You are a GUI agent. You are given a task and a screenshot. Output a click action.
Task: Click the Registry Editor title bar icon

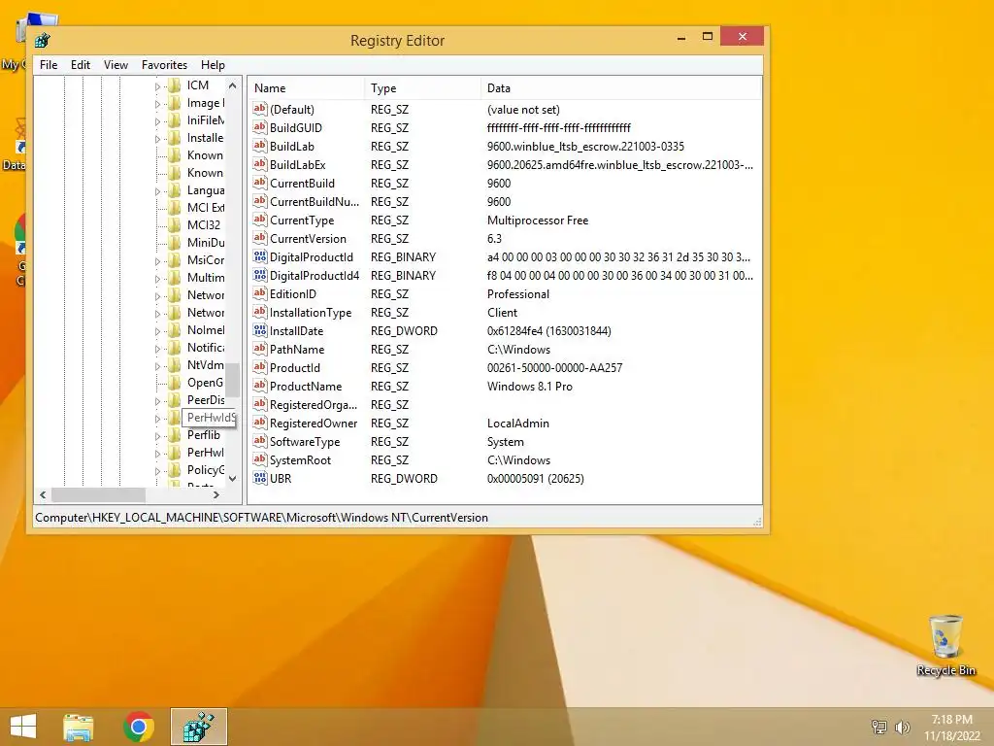pos(43,41)
